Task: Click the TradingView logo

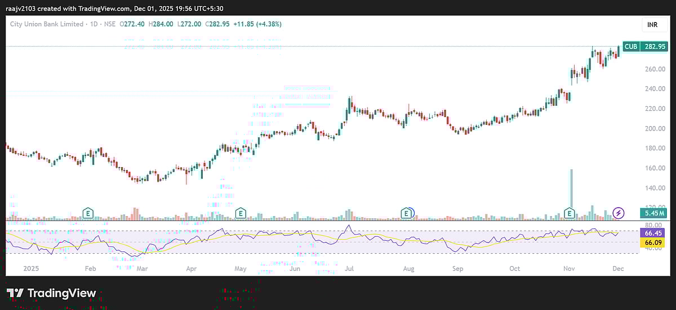Action: point(51,293)
